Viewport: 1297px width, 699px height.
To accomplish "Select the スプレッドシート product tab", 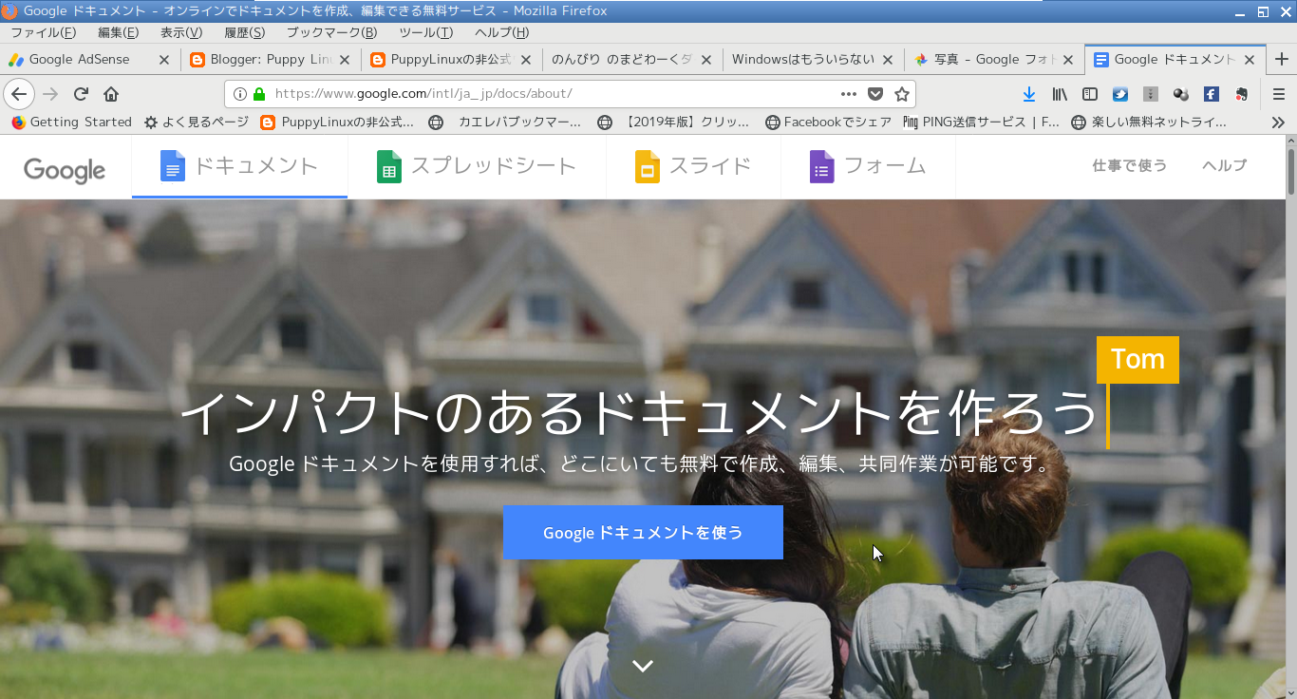I will tap(477, 166).
